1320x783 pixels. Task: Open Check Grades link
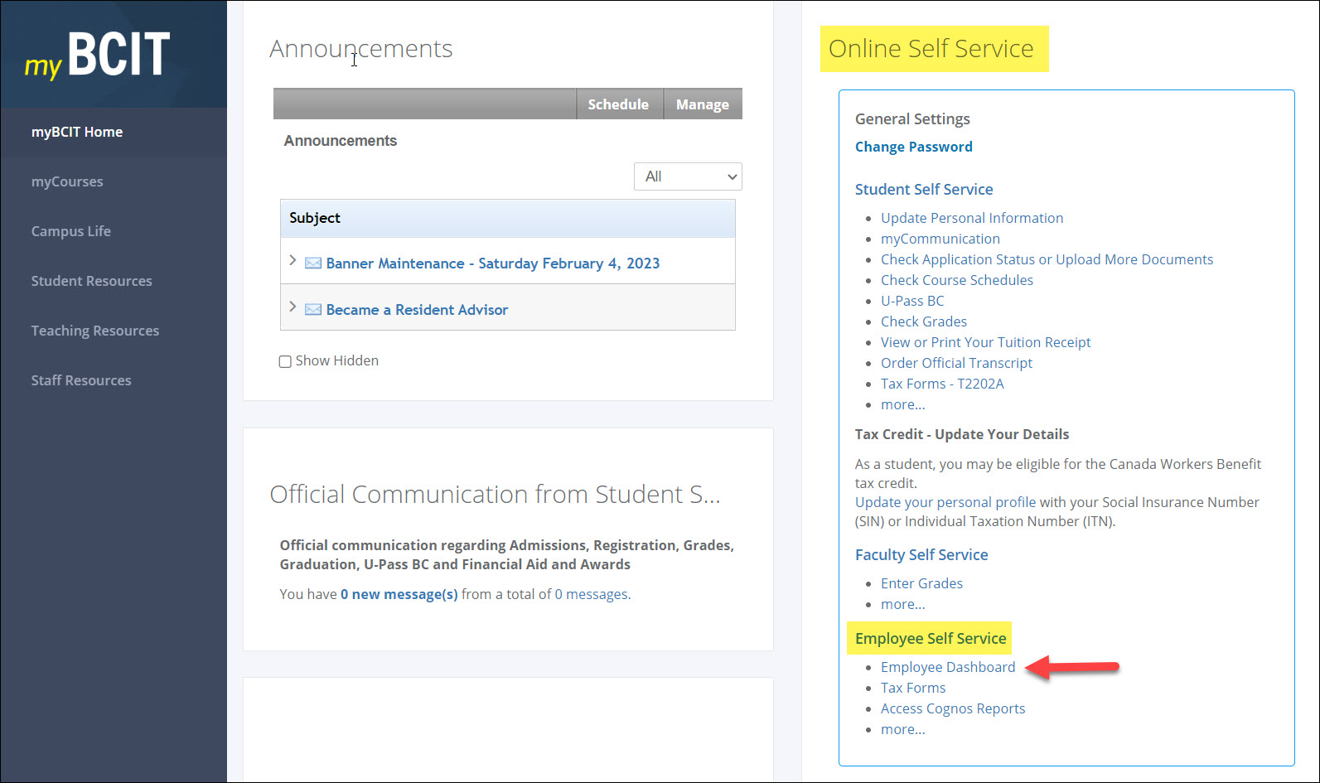[923, 321]
